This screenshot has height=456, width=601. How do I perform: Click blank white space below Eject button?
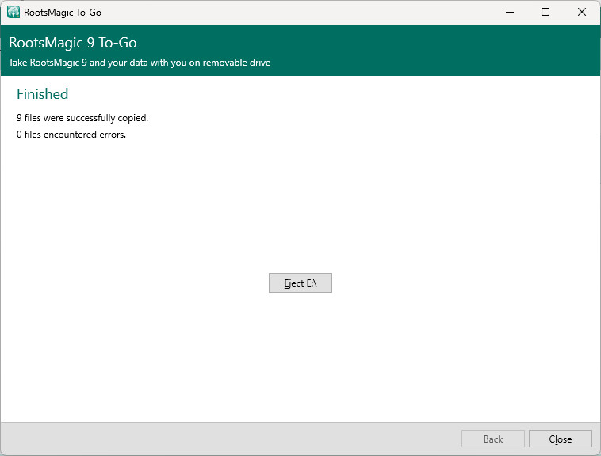point(300,356)
